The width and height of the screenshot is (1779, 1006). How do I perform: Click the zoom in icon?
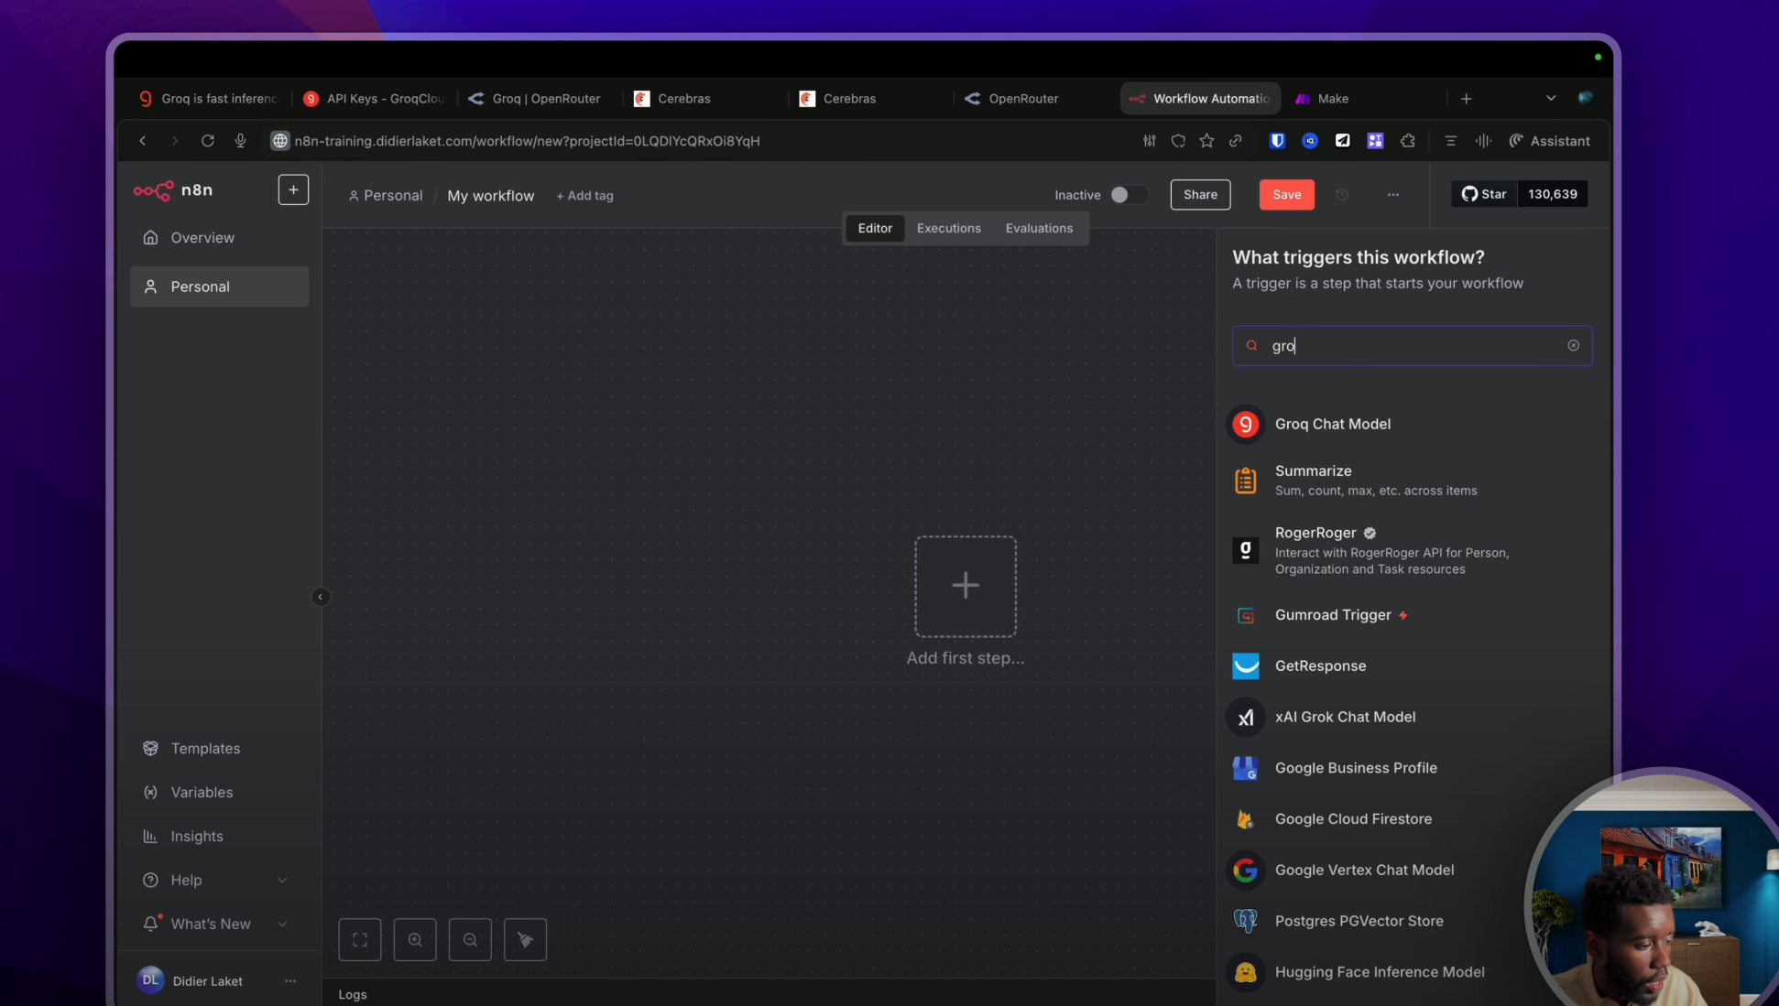415,940
